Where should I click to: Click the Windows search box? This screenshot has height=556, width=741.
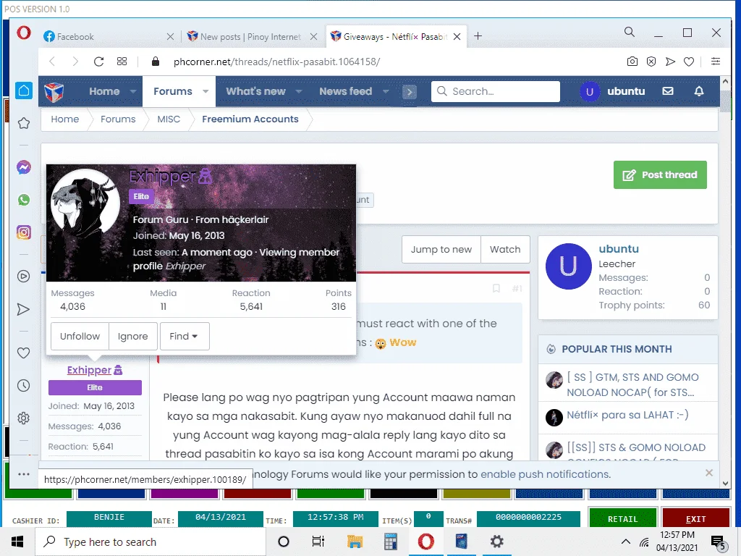tap(151, 542)
